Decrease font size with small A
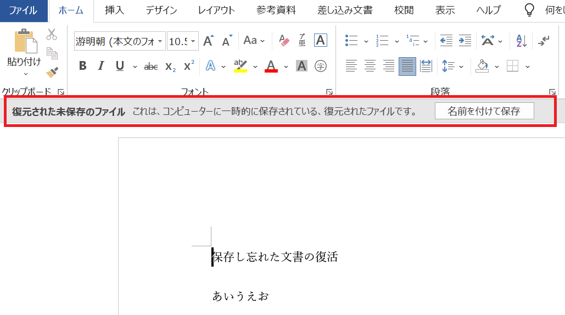Screen dimensions: 565x315 coord(227,41)
